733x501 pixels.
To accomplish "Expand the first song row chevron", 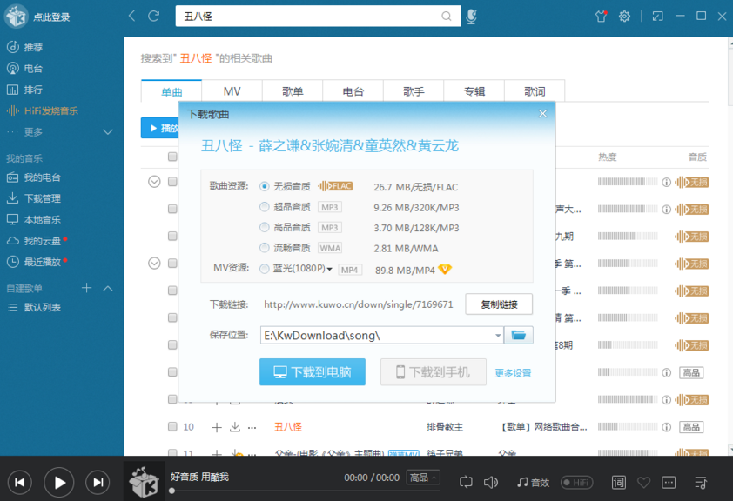I will [x=154, y=181].
